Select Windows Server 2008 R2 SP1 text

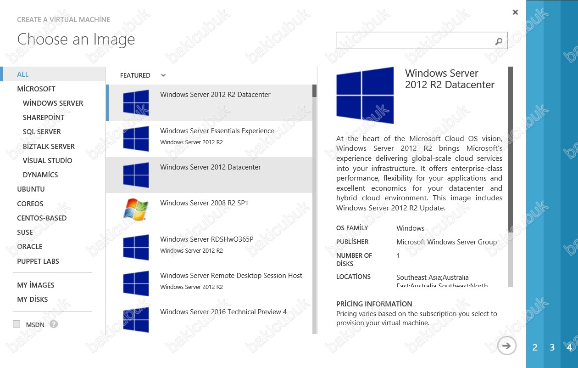point(204,203)
